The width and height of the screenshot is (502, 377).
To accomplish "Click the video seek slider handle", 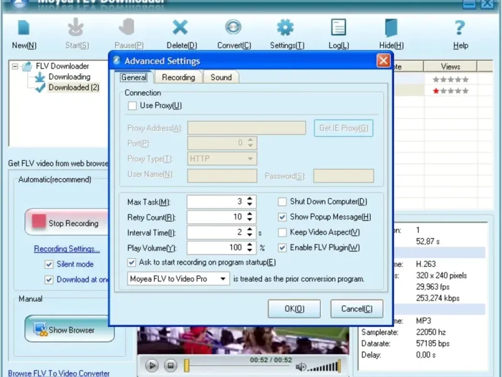I will 186,366.
